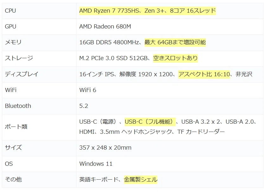
Task: Click the M.2 PCIe 3.0 SSD 512GB text
Action: pos(113,58)
